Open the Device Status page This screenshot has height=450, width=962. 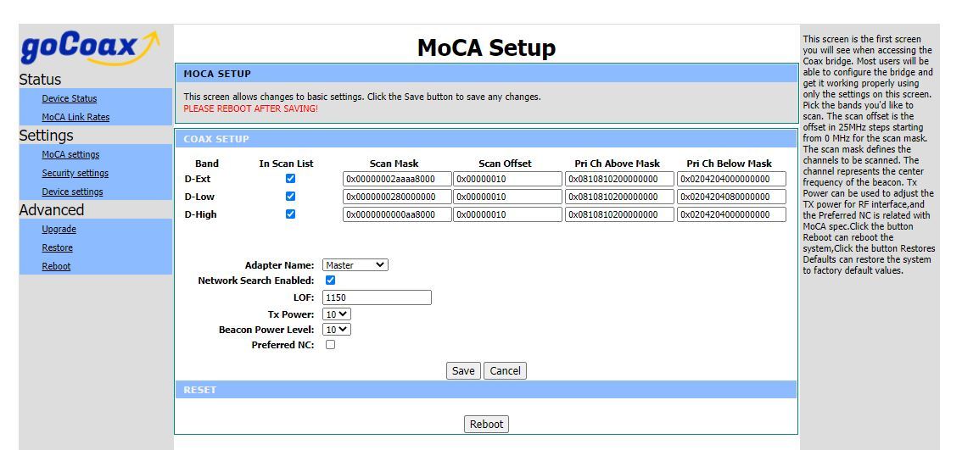[70, 98]
